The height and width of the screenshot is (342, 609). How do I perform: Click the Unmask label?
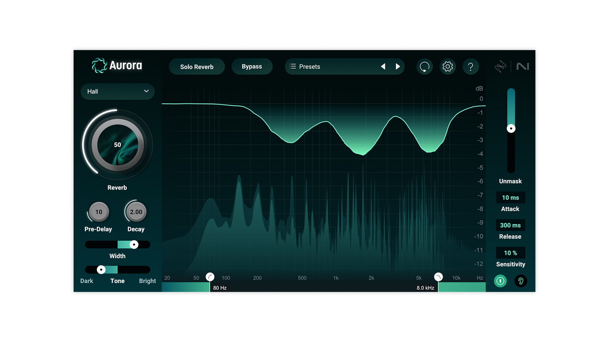(x=511, y=181)
